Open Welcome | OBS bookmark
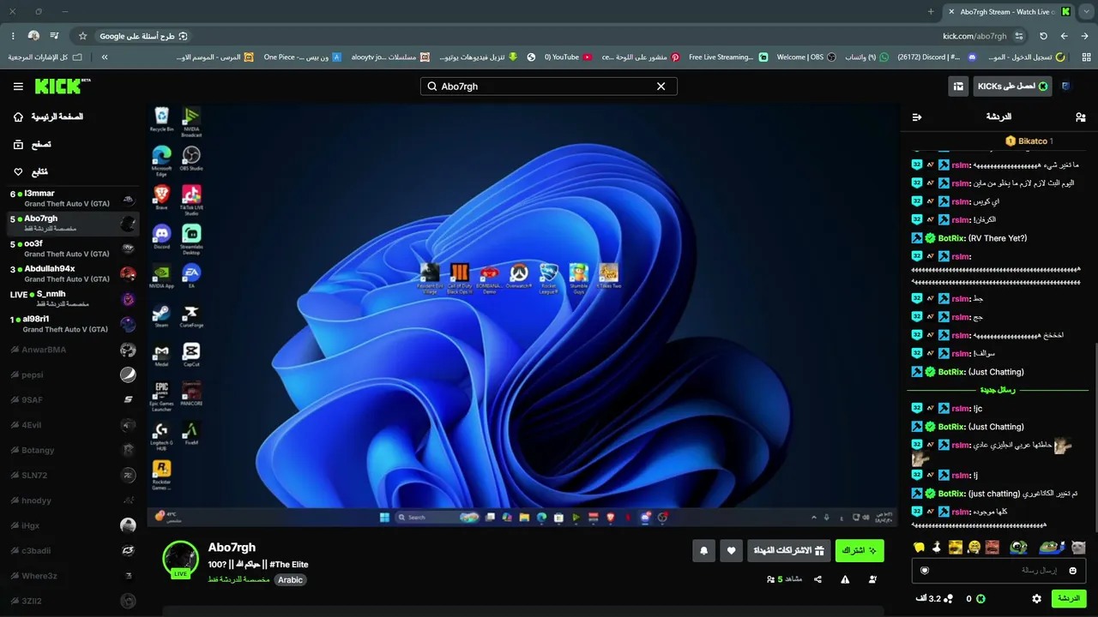The width and height of the screenshot is (1098, 617). pyautogui.click(x=807, y=57)
